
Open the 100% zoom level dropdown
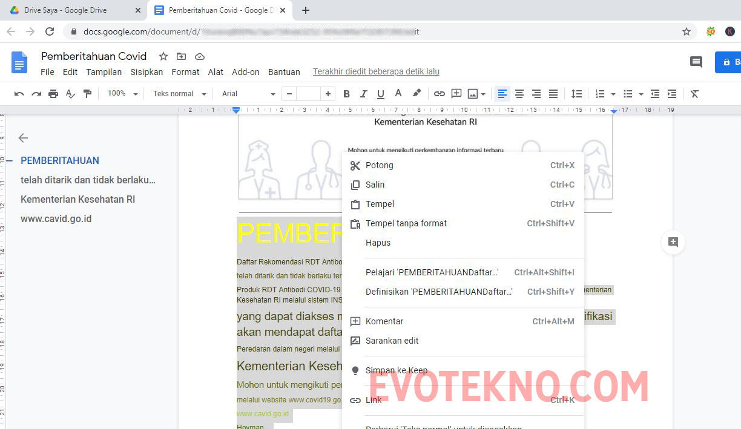point(123,94)
